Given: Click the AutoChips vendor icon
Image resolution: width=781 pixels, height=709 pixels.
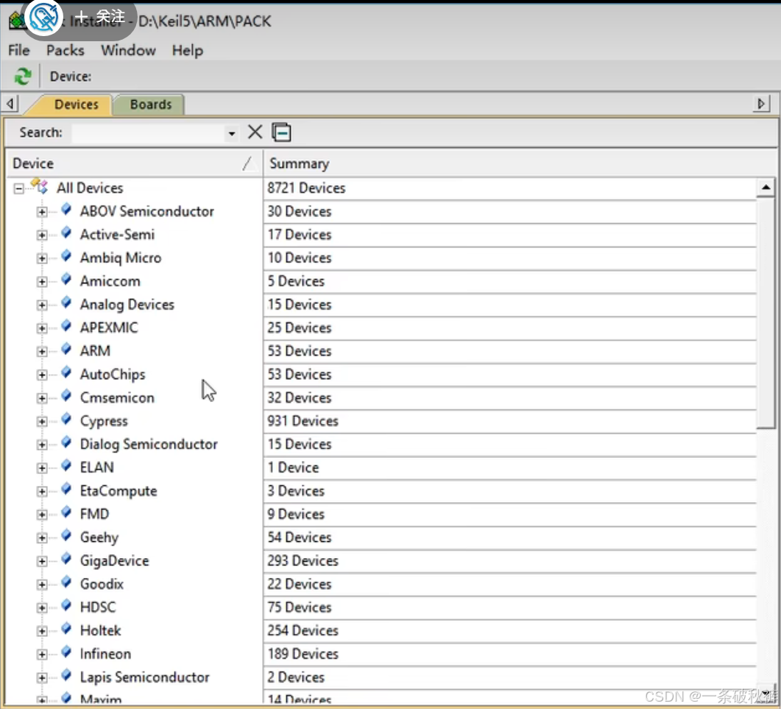Looking at the screenshot, I should pyautogui.click(x=66, y=373).
